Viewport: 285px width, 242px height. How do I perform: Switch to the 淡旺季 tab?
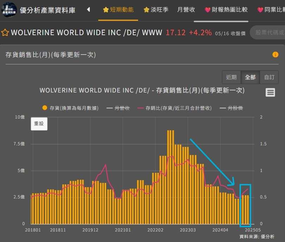[x=156, y=9]
